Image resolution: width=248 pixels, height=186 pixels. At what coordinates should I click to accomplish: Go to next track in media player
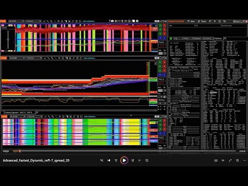(x=139, y=160)
